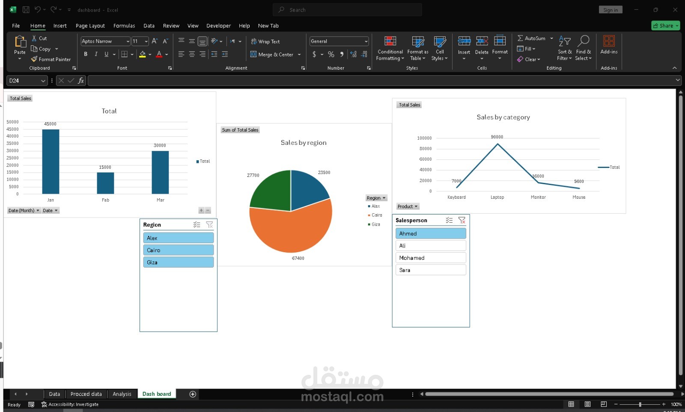Viewport: 685px width, 412px height.
Task: Expand the formula bar
Action: point(678,80)
